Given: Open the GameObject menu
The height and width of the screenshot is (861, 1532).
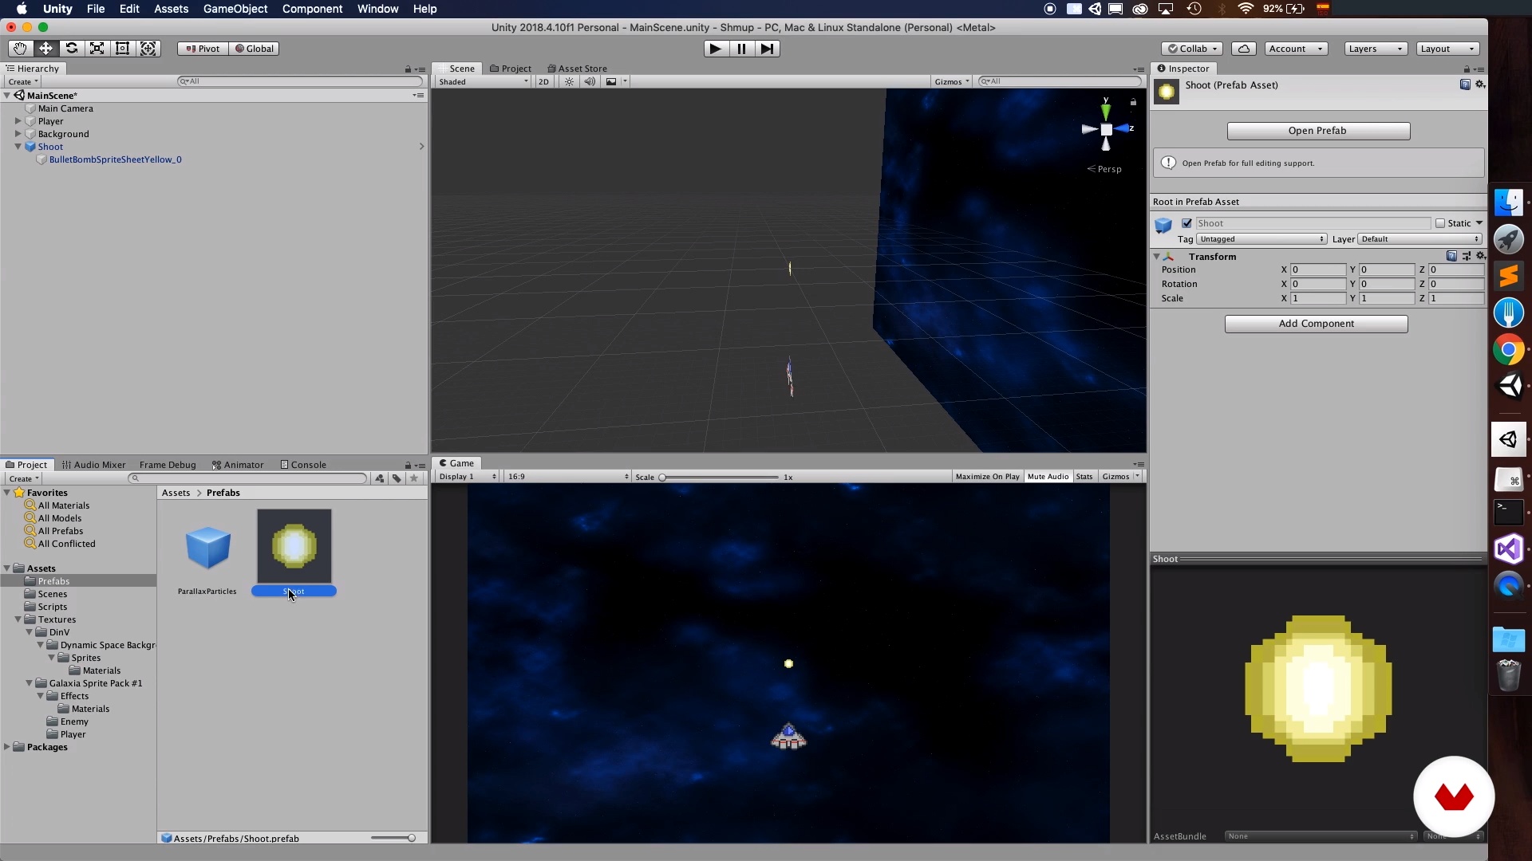Looking at the screenshot, I should (235, 9).
